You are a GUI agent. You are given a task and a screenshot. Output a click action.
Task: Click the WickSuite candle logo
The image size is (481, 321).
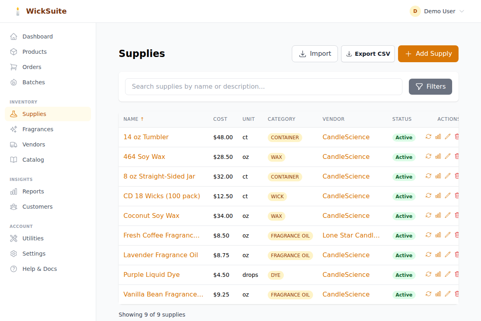click(18, 11)
